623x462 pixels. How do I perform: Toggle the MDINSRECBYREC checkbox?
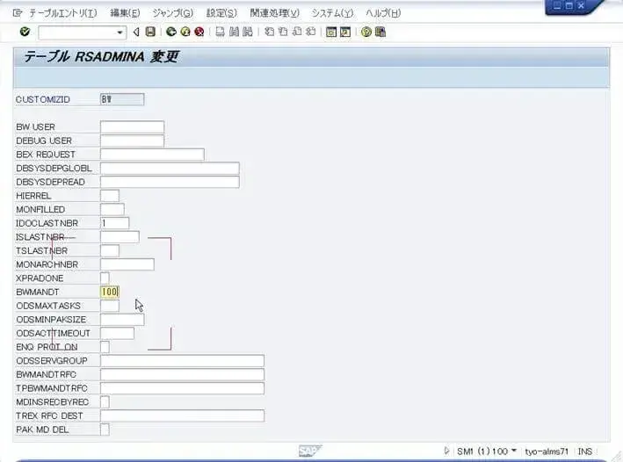pyautogui.click(x=105, y=401)
